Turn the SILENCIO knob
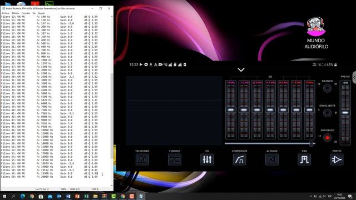 (327, 88)
